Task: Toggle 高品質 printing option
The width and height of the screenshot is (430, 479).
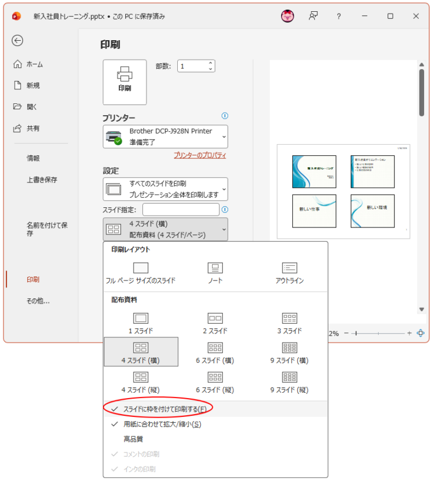Action: [216, 439]
